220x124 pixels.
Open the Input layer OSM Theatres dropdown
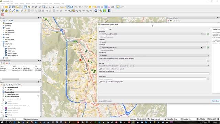[151, 34]
